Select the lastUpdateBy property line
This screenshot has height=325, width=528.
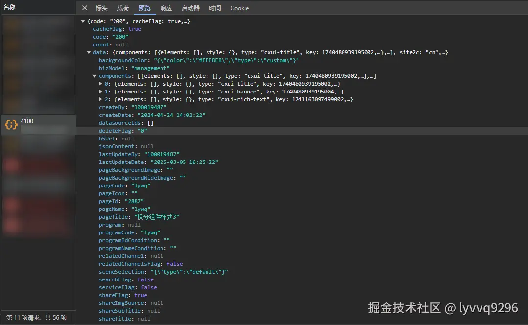[139, 154]
